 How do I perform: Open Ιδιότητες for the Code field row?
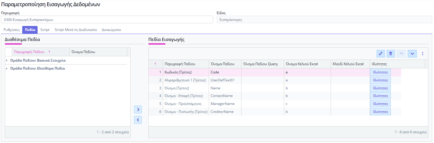380,72
